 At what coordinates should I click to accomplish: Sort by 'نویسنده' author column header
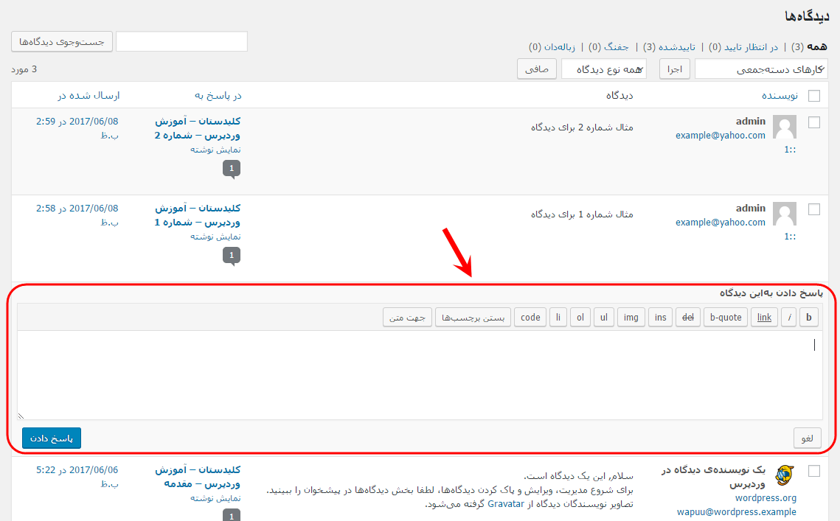[x=780, y=95]
